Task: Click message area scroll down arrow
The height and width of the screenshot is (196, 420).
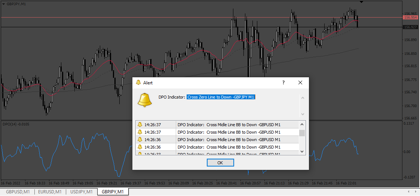Action: [303, 114]
